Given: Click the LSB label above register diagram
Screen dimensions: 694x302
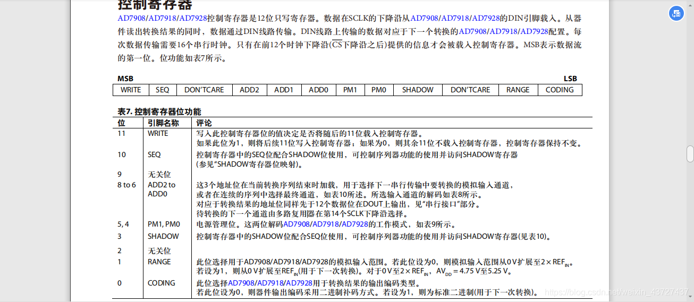Looking at the screenshot, I should pos(570,79).
